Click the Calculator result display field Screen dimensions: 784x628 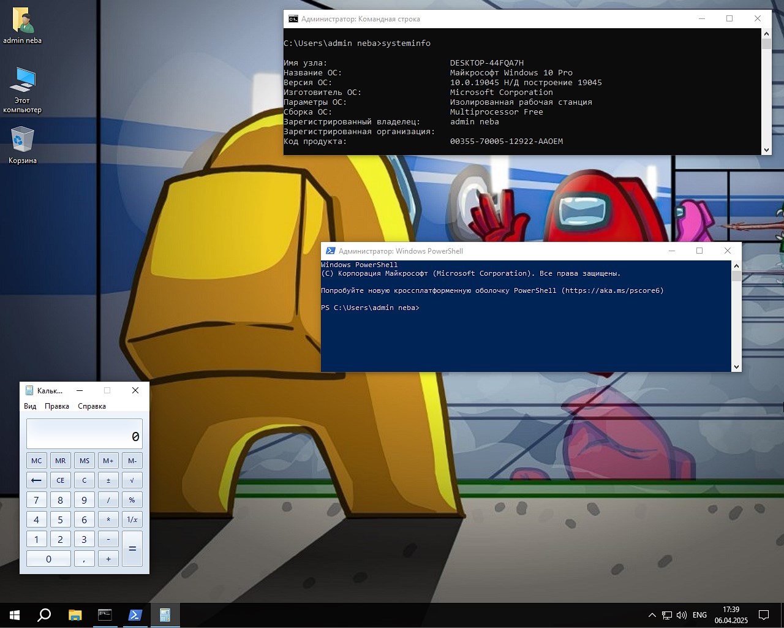(85, 434)
